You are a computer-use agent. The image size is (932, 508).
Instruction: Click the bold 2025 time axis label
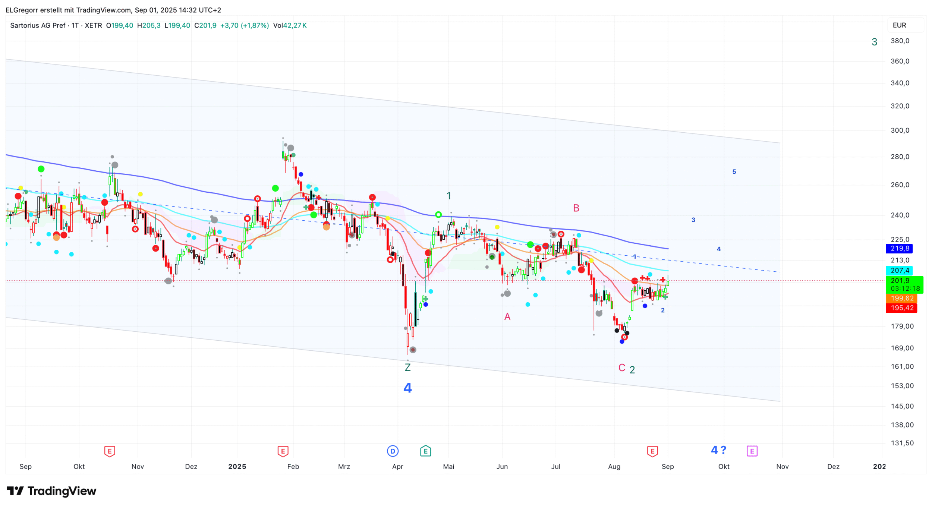click(x=237, y=467)
